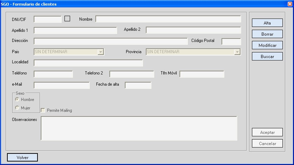Focus the Fecha de alta field
The height and width of the screenshot is (165, 294).
pyautogui.click(x=138, y=85)
